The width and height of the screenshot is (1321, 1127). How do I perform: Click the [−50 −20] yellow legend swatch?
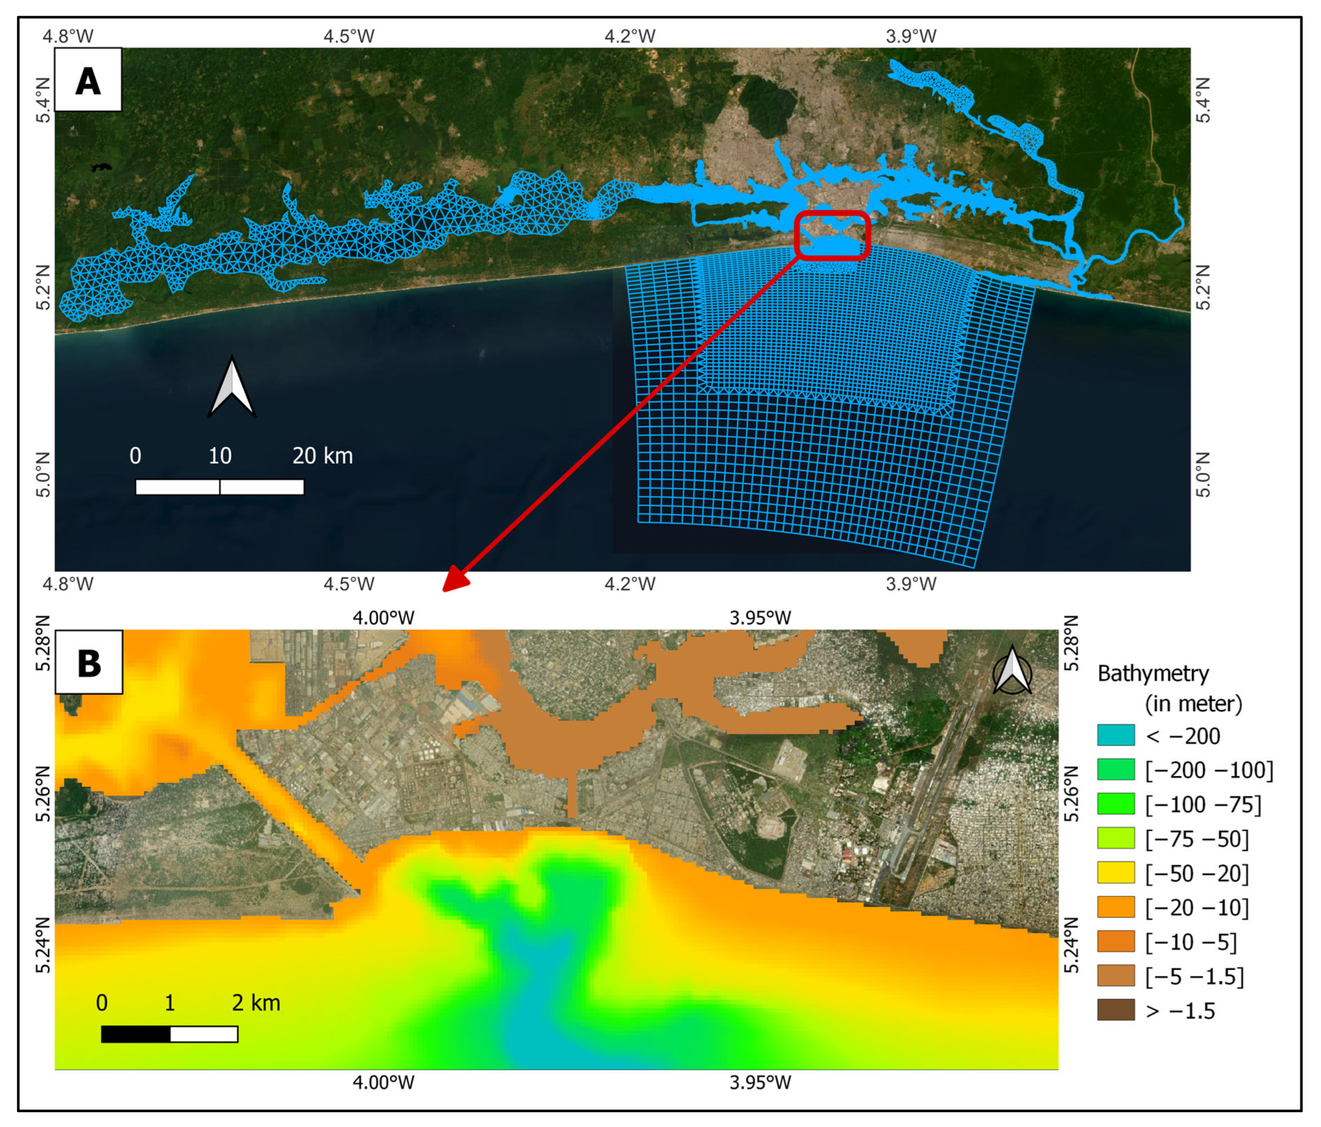pos(1116,873)
